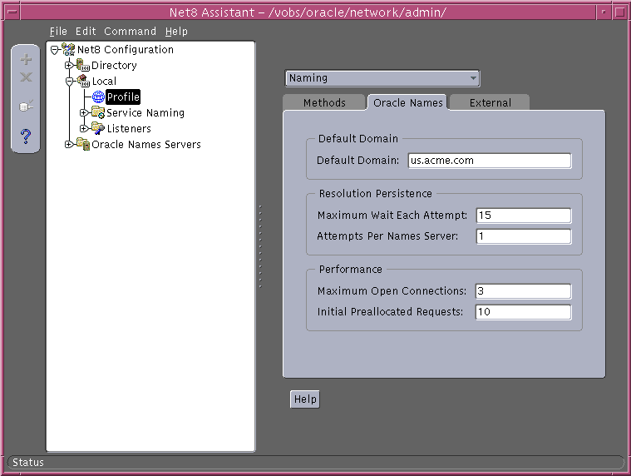Click the Listeners folder icon
This screenshot has width=631, height=476.
97,129
